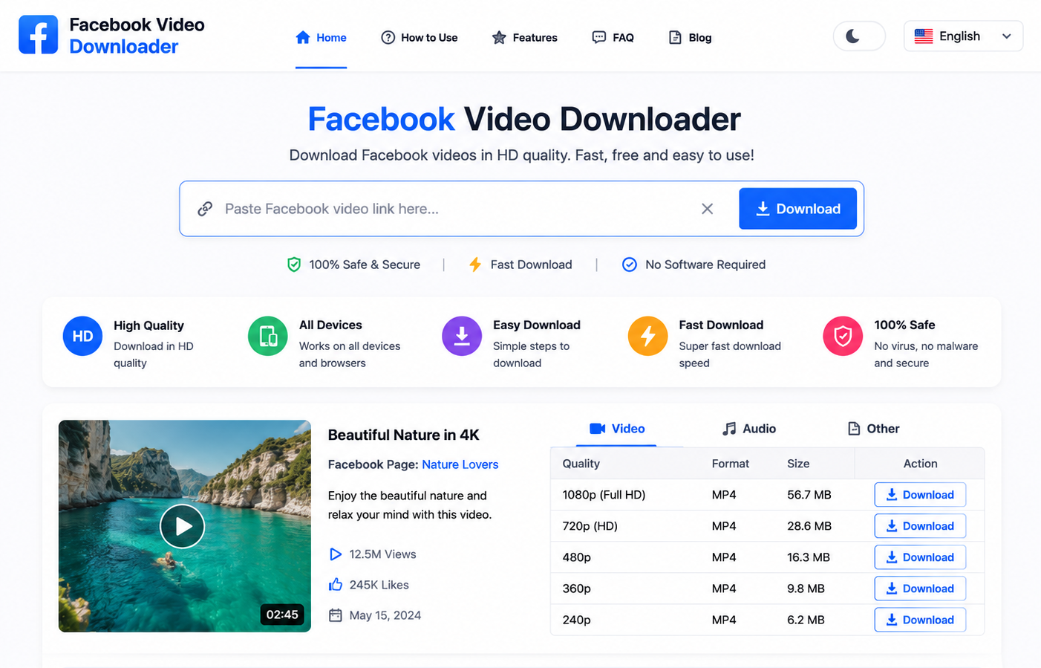Click the 28.6 MB size cell

809,526
